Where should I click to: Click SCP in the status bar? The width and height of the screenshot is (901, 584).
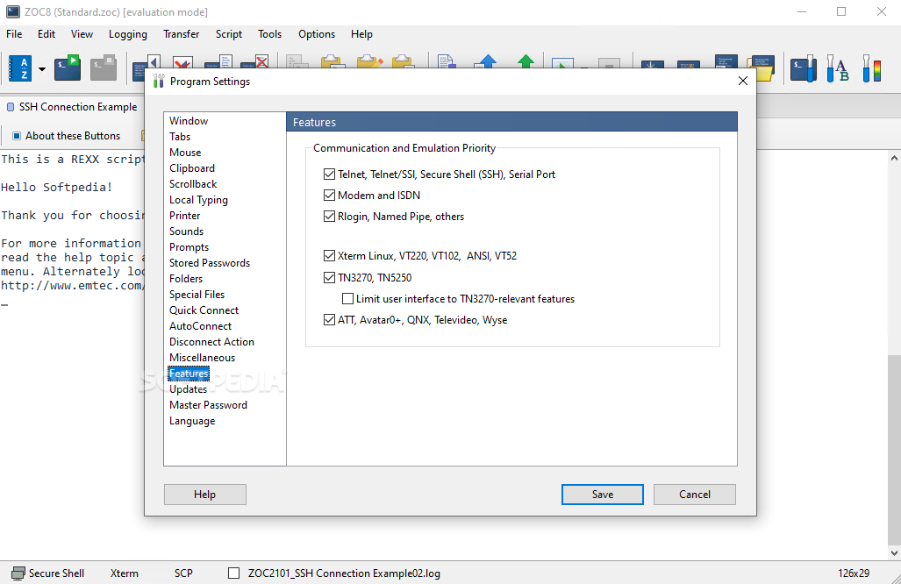[x=183, y=573]
